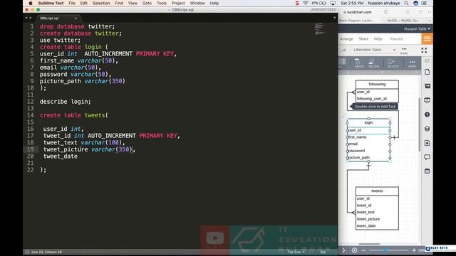Select the login table header in the diagram
The height and width of the screenshot is (256, 456).
click(x=368, y=123)
